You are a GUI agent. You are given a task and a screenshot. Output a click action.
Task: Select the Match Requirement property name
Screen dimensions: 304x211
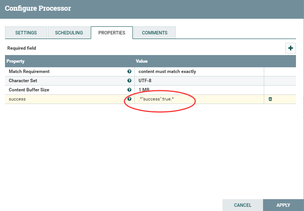coord(29,71)
